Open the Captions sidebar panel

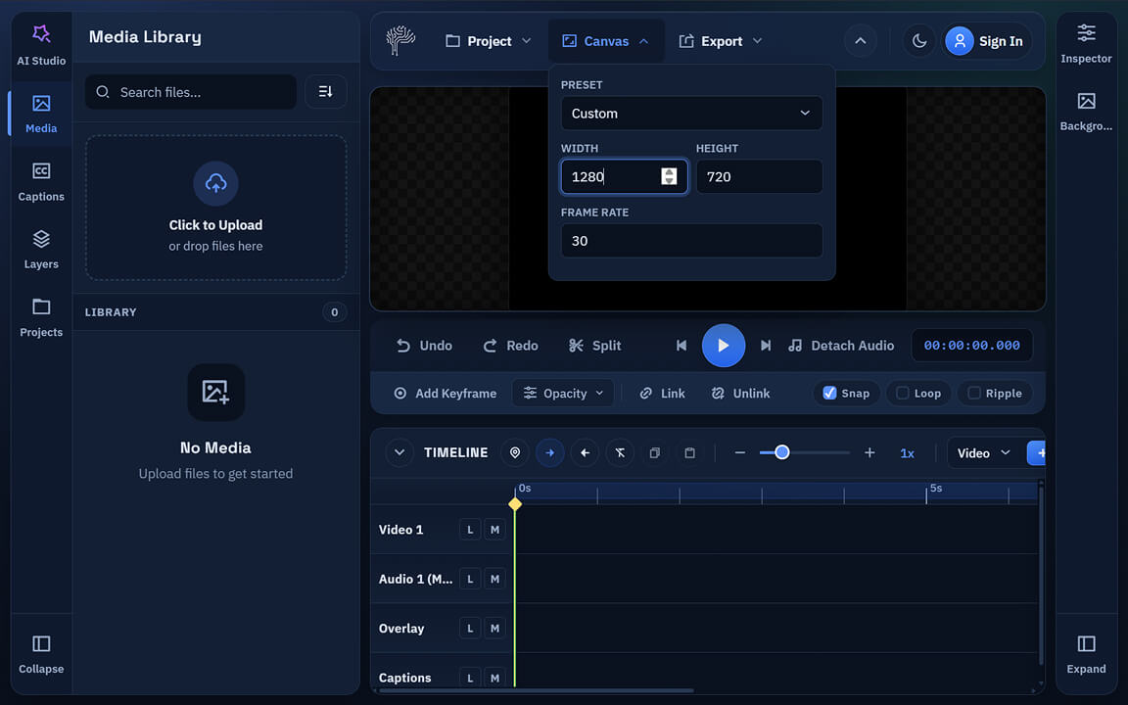[41, 182]
